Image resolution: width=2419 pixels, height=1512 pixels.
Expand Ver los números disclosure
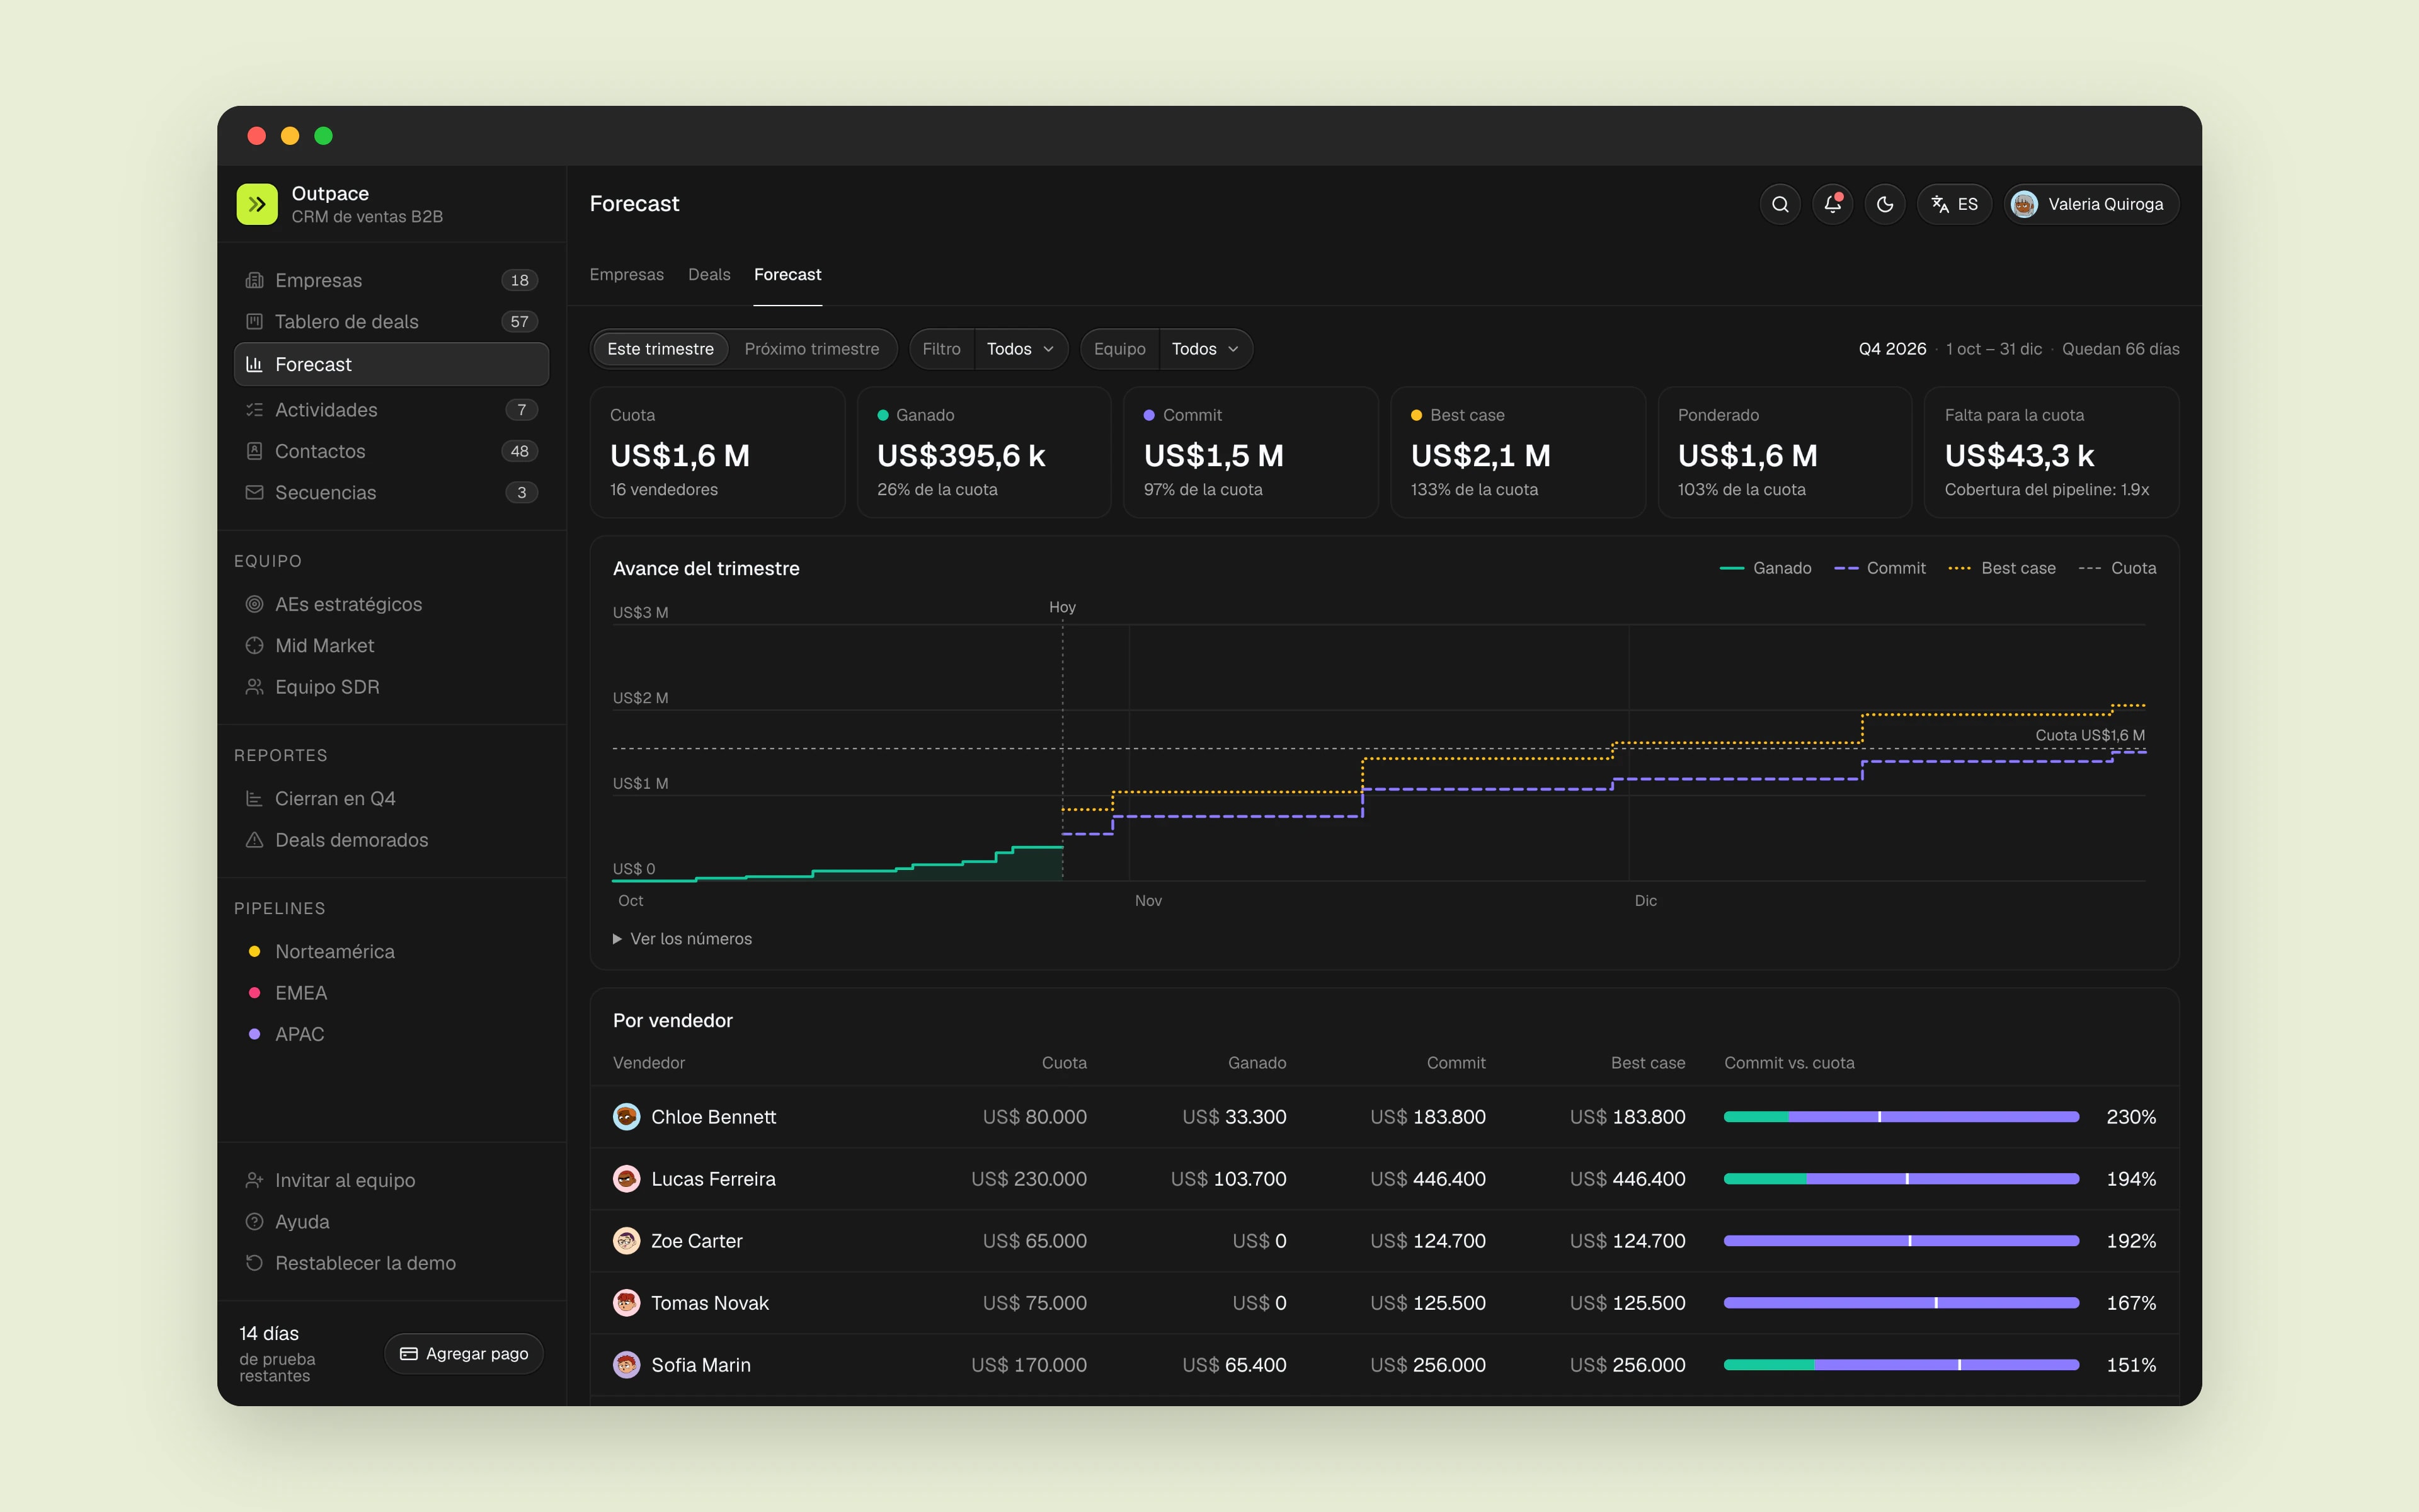[683, 939]
